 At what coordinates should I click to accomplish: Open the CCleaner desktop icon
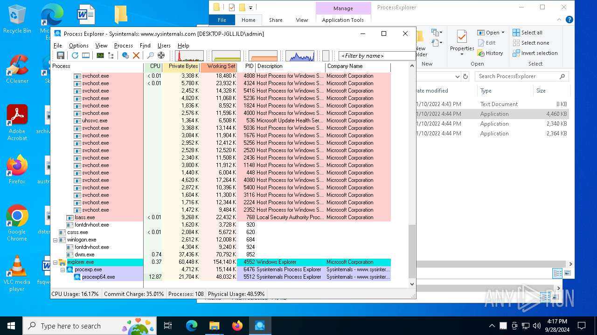tap(17, 69)
